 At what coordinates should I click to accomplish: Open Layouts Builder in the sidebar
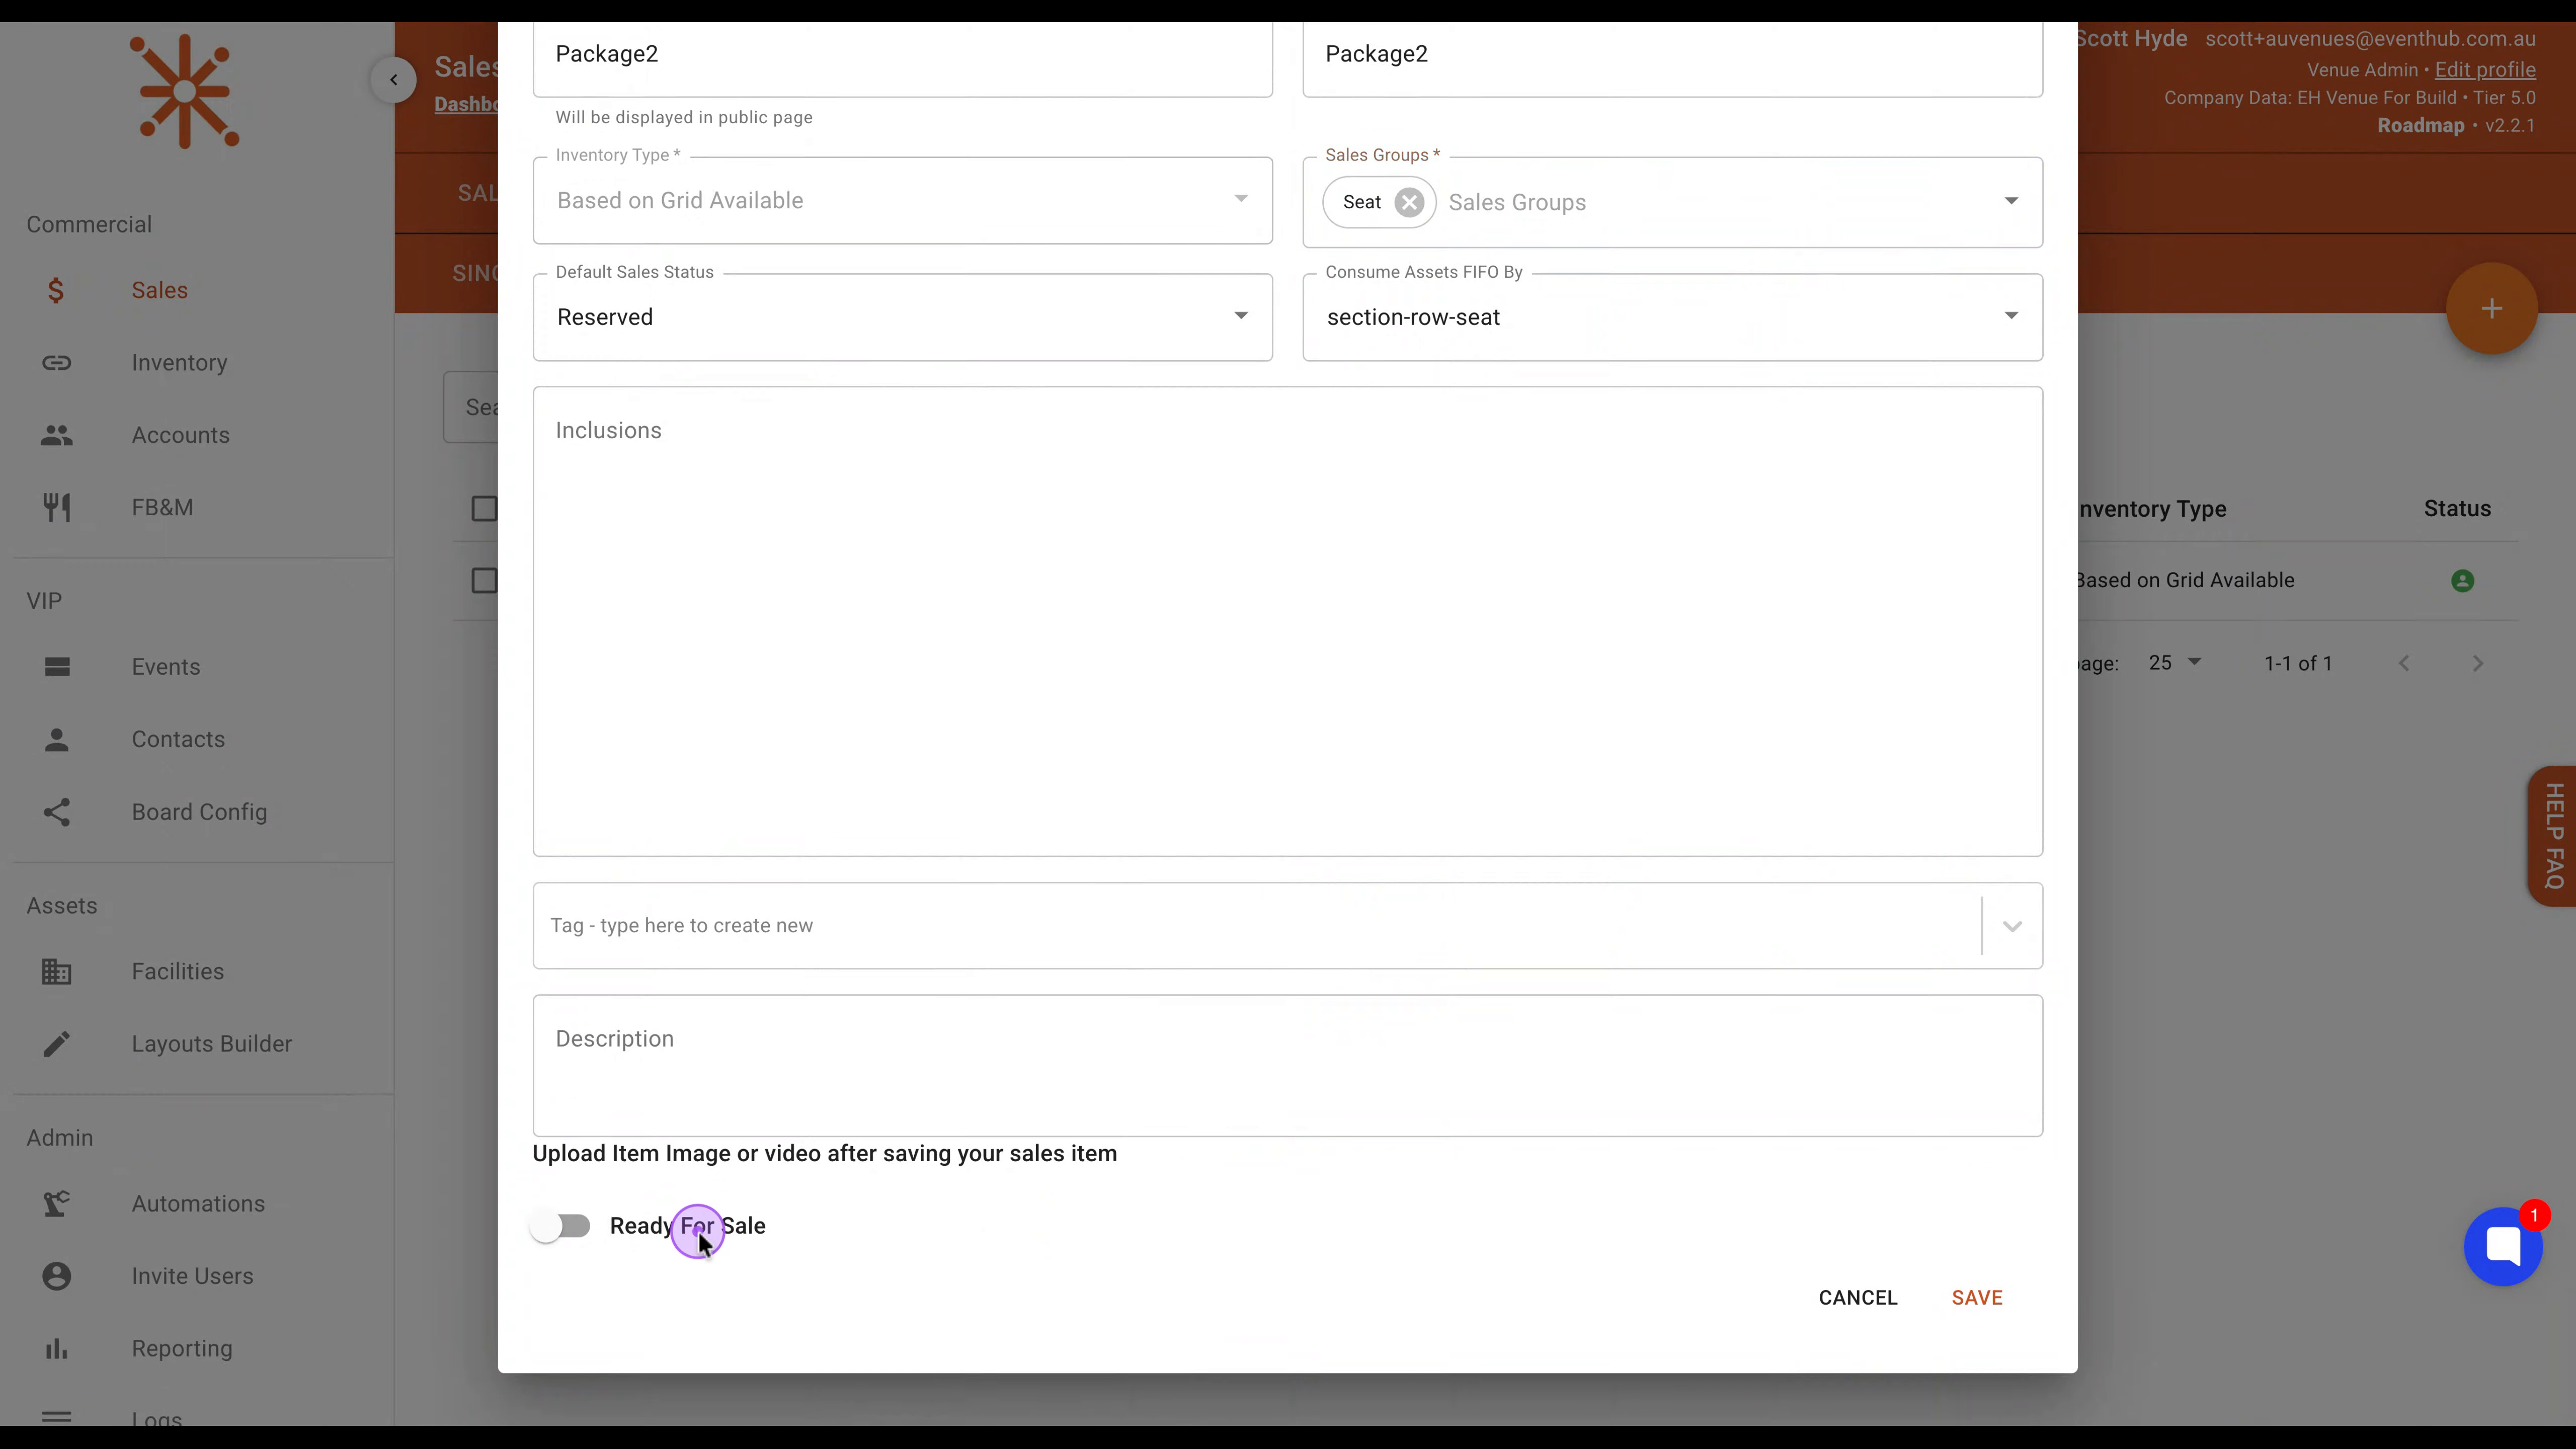click(212, 1044)
